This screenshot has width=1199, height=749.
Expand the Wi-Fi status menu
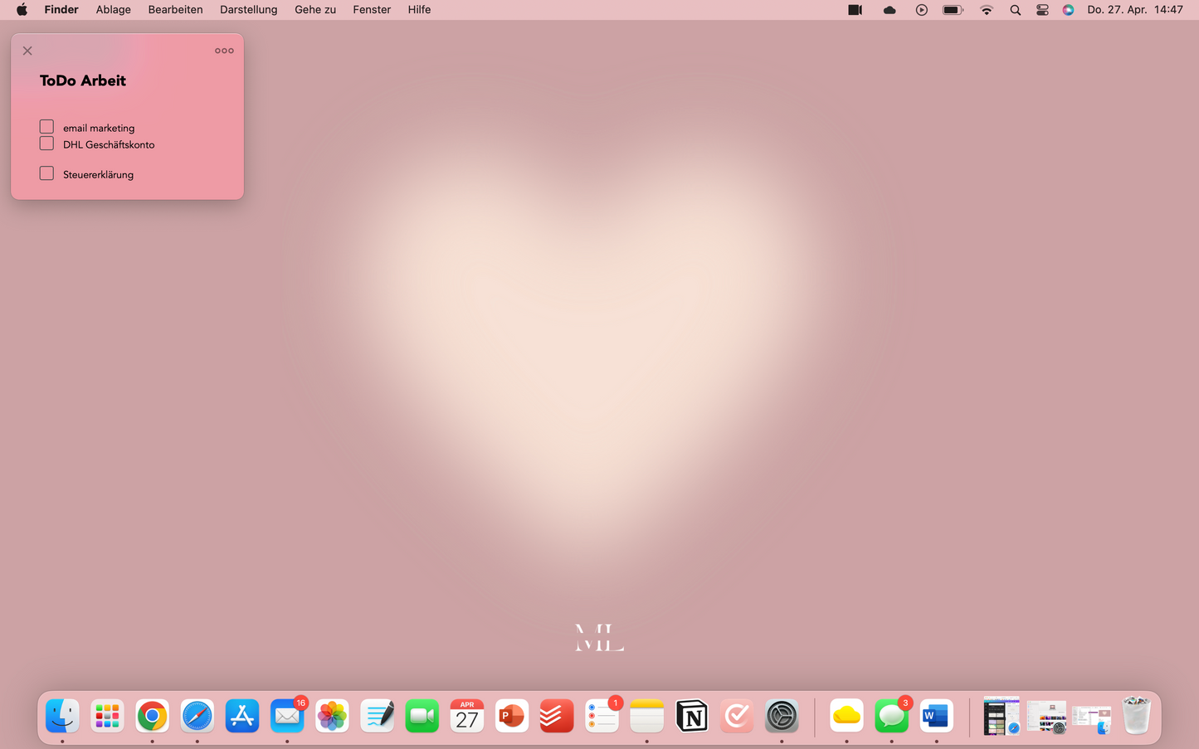[986, 10]
